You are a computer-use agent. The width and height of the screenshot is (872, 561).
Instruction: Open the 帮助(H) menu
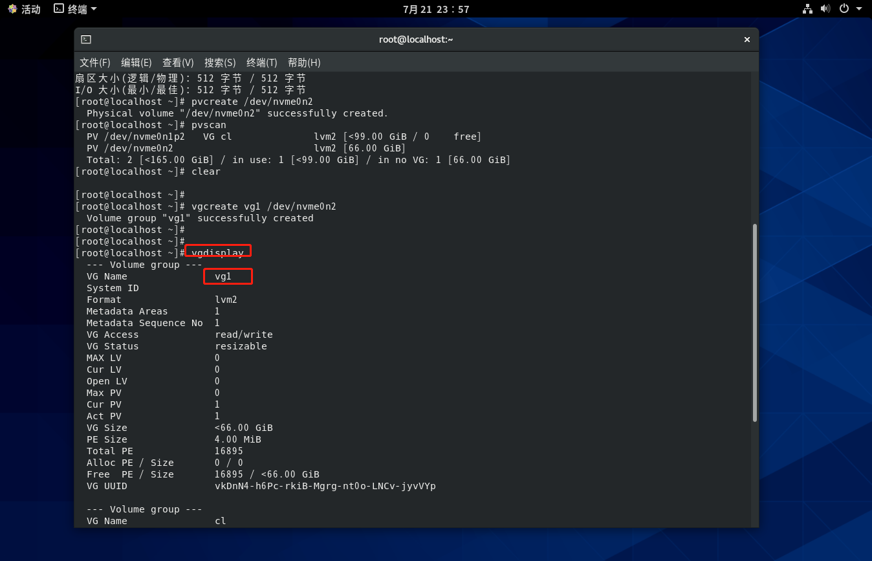pos(304,63)
